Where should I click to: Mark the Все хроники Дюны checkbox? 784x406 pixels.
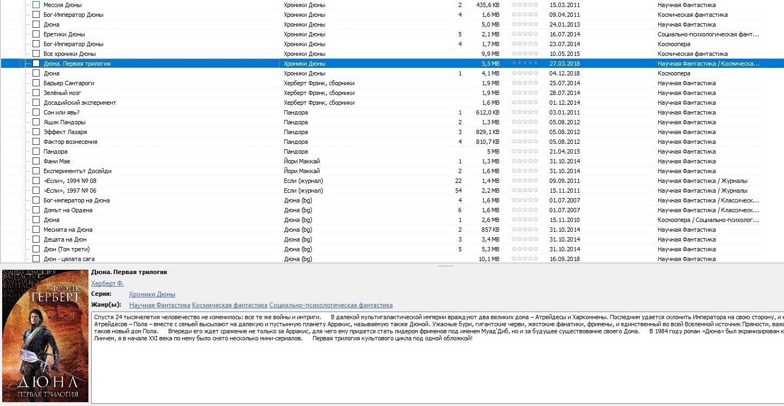pos(36,54)
